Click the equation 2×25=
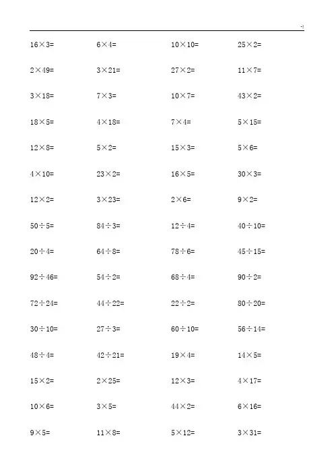Screen dimensions: 334x473 click(x=108, y=381)
